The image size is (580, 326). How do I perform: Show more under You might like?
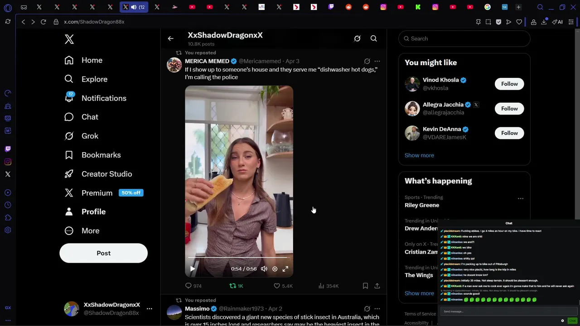[x=419, y=155]
